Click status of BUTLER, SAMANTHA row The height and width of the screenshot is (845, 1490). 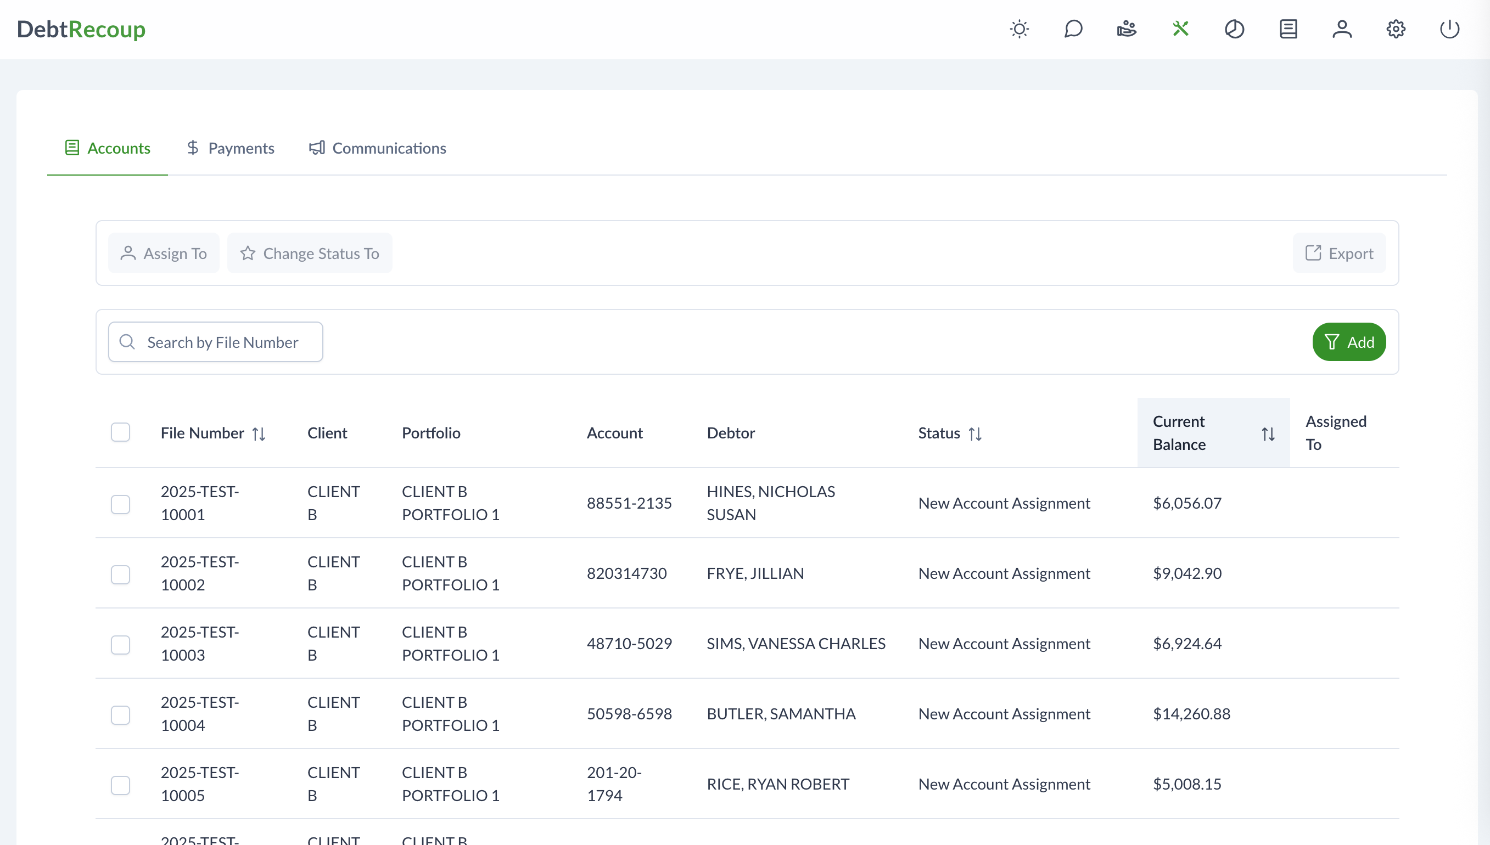1004,714
